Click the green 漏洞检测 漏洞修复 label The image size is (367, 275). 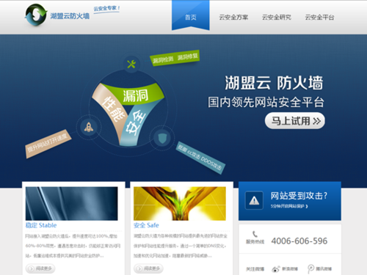tap(175, 58)
